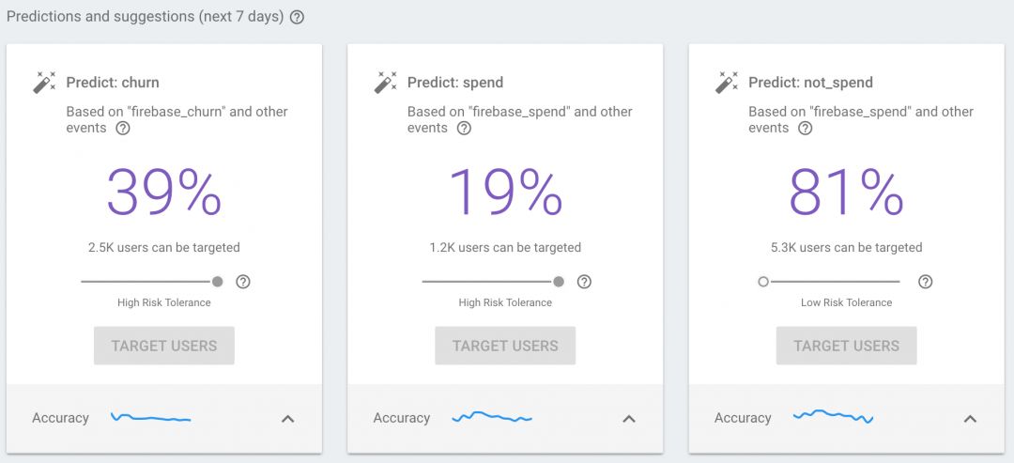Click the churn accuracy sparkline chart
1014x463 pixels.
[150, 418]
